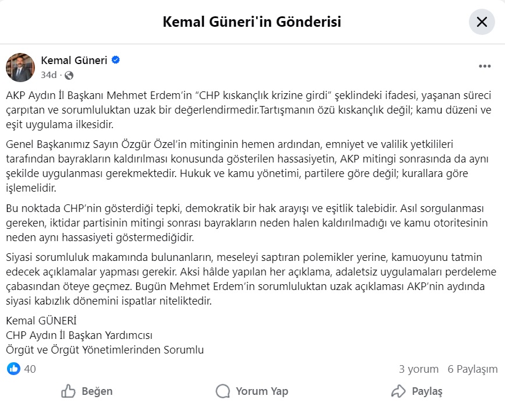Open the three-dot post options menu

(x=485, y=66)
